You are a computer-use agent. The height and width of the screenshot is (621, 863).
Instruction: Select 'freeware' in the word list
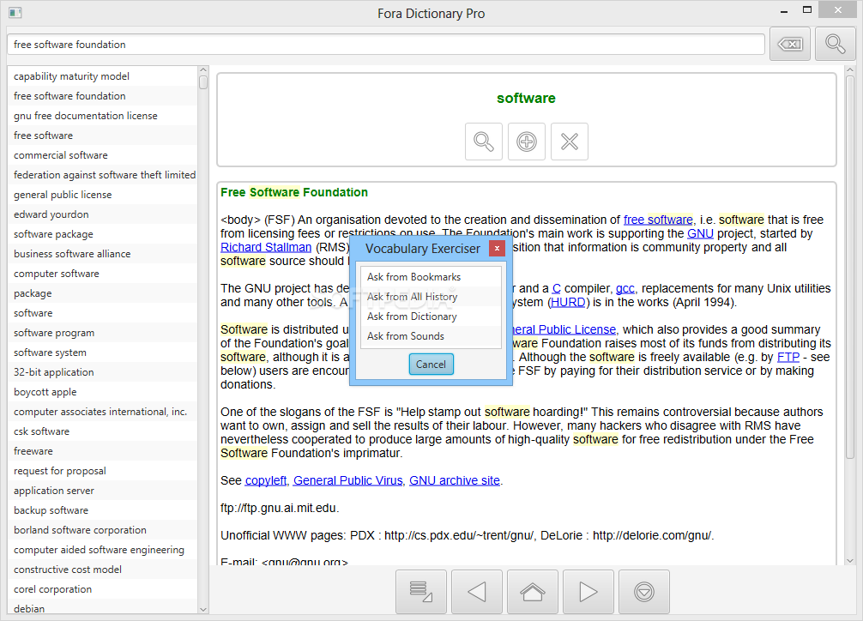coord(103,451)
